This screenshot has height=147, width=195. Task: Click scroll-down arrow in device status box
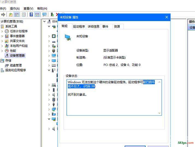point(159,113)
